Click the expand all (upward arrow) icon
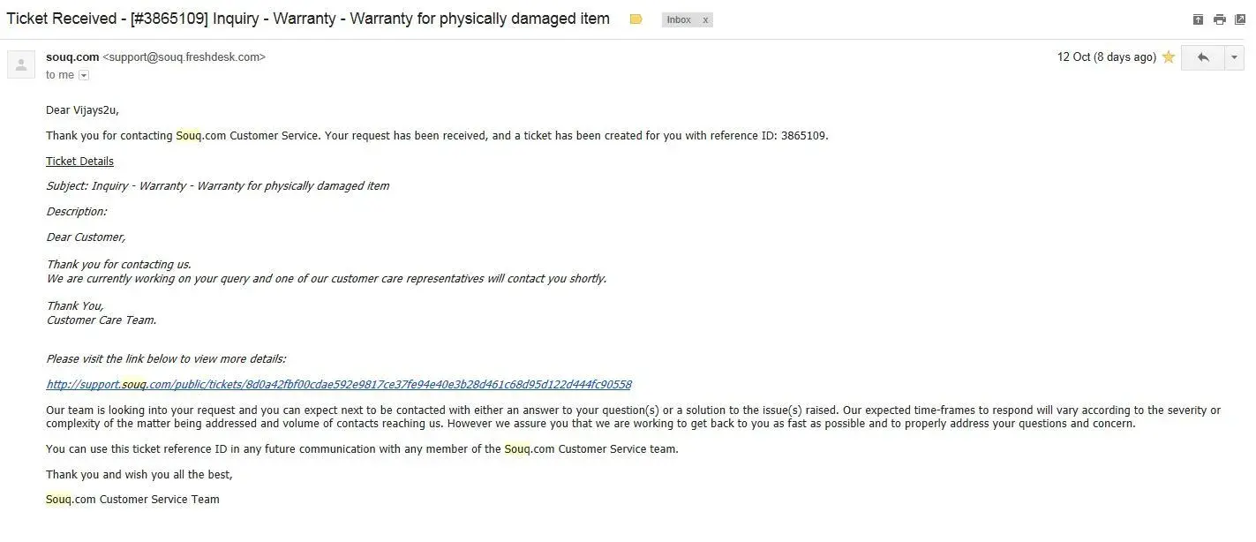The height and width of the screenshot is (542, 1256). (1198, 19)
